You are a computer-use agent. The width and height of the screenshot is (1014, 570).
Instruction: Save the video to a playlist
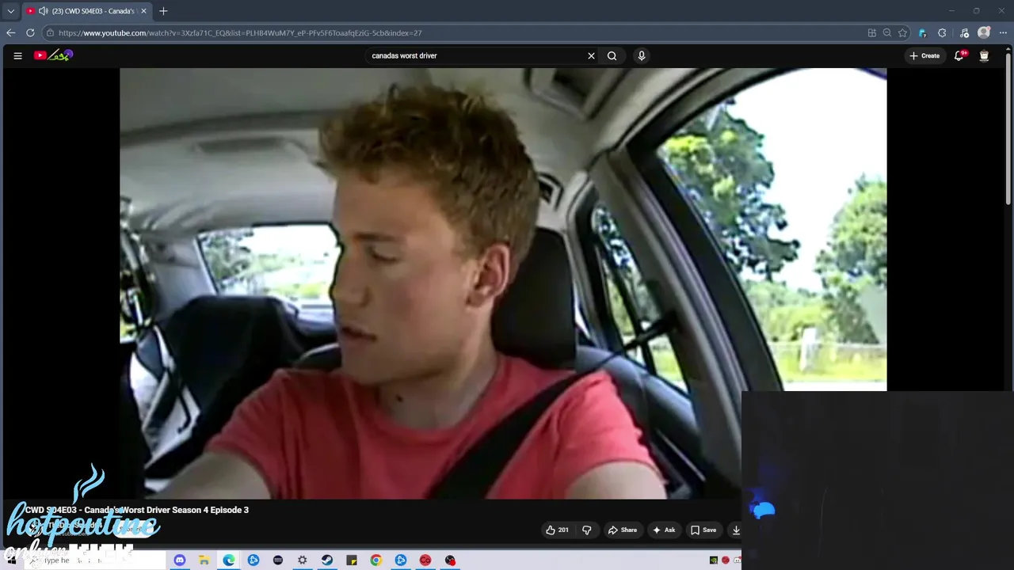pyautogui.click(x=703, y=530)
